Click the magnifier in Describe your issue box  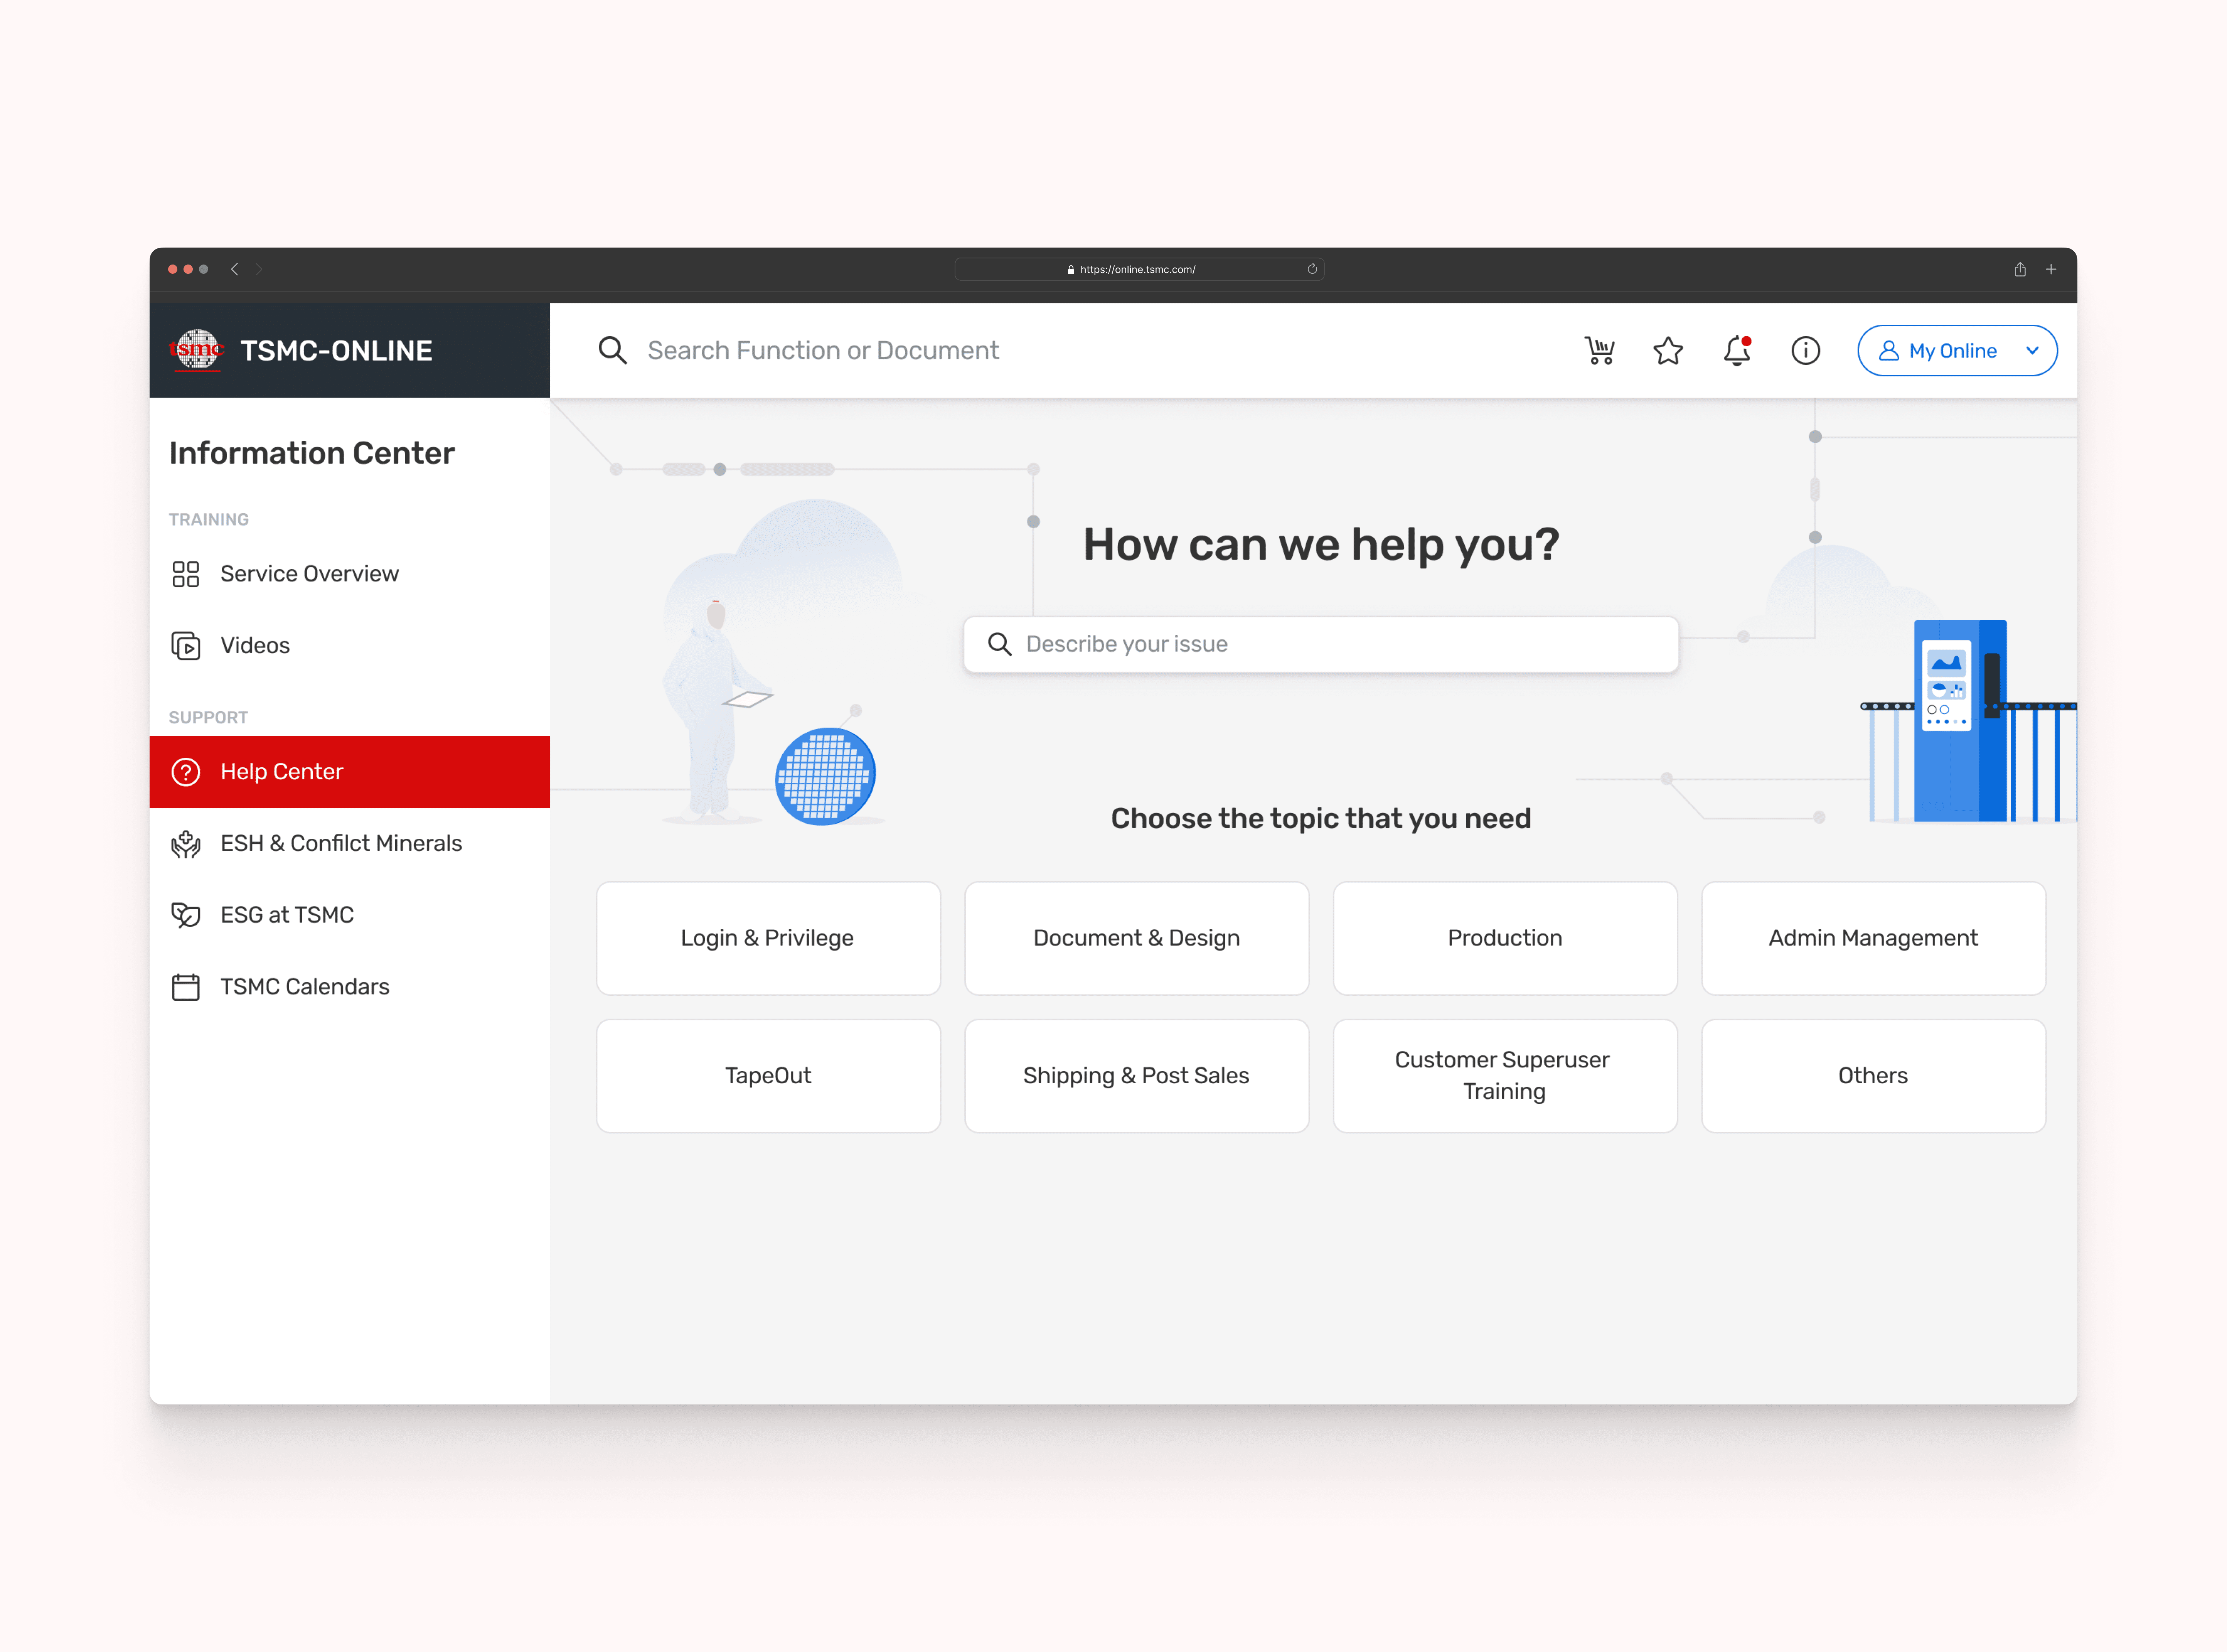(999, 644)
